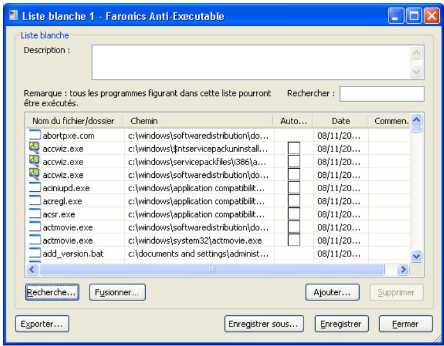Click the Auto... column header
The height and width of the screenshot is (346, 444).
(293, 121)
